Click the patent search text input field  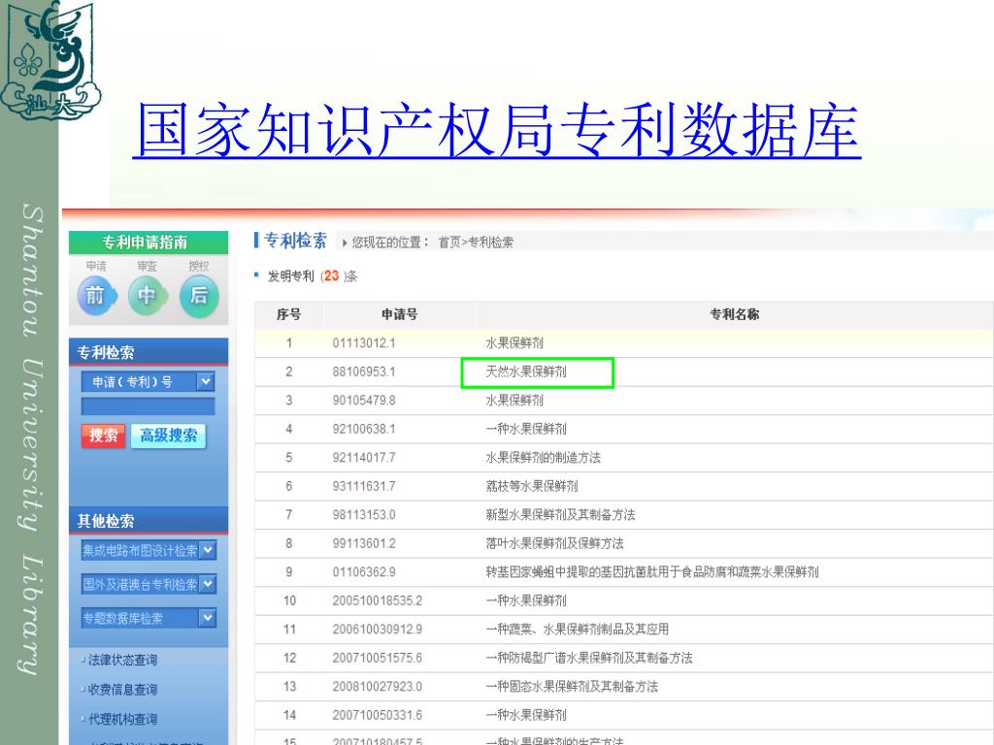tap(148, 406)
